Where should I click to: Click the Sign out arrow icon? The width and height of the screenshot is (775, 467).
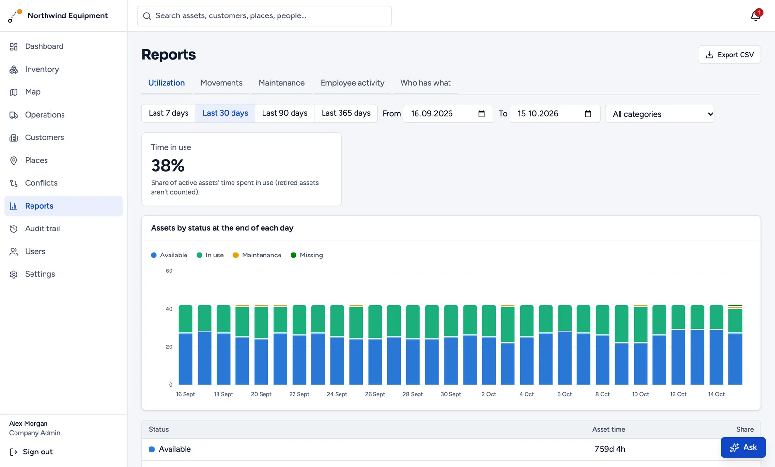(14, 452)
